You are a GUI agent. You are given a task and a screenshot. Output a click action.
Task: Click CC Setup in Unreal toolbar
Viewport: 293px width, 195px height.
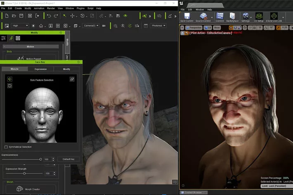tap(259, 17)
